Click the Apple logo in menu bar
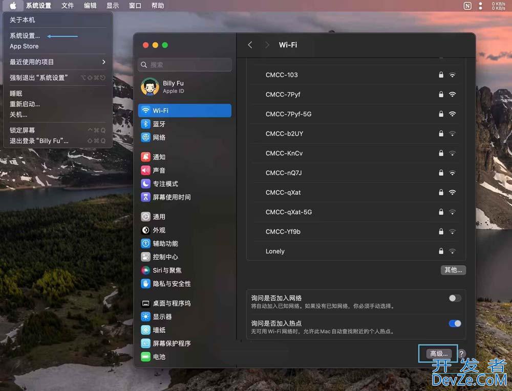The image size is (512, 391). tap(13, 6)
